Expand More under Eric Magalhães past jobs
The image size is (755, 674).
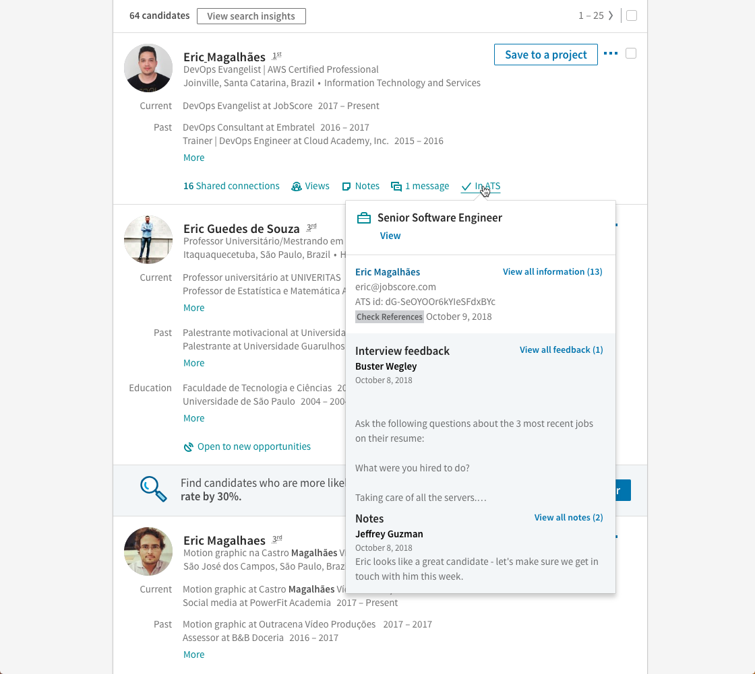(193, 158)
